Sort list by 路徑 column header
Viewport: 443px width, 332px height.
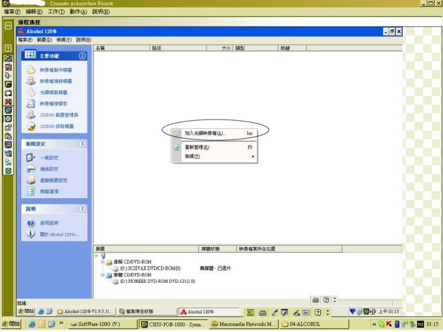pos(178,48)
